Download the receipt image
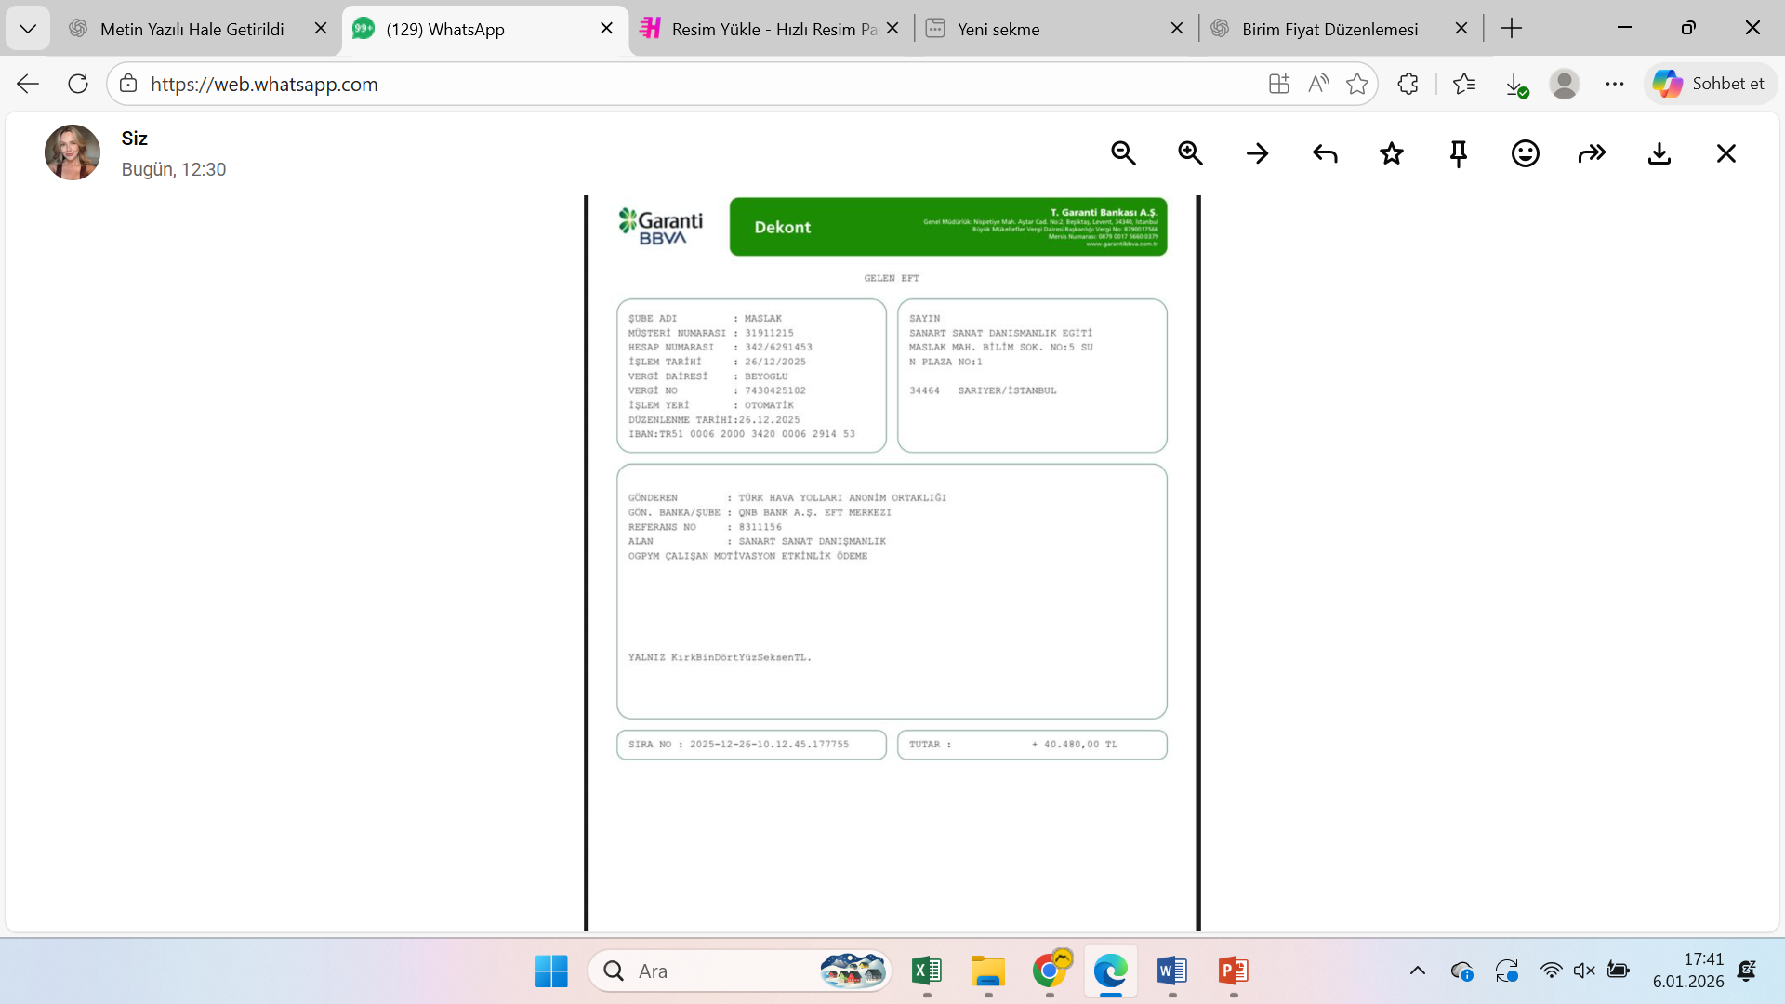Screen dimensions: 1785x1004 coord(1659,153)
